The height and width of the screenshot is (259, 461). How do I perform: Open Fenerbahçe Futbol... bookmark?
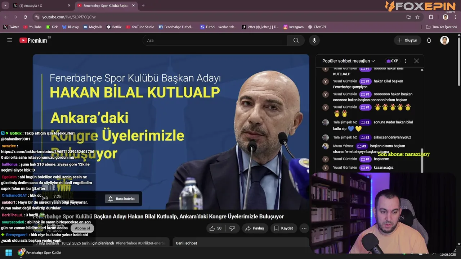[x=176, y=27]
